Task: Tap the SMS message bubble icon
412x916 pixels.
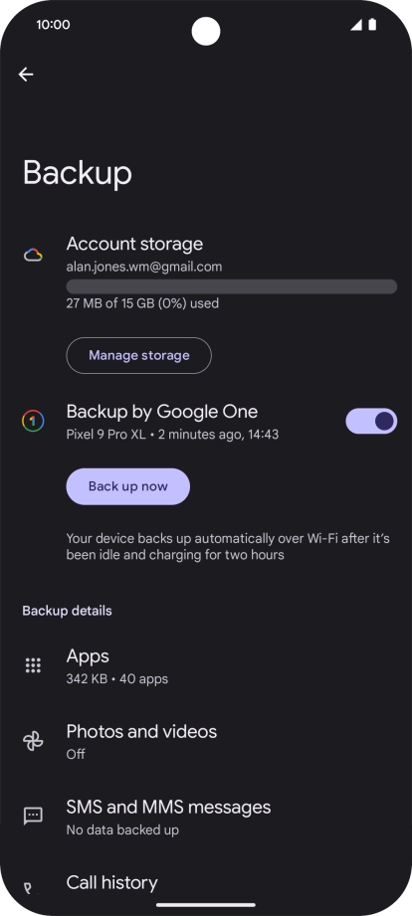Action: coord(33,817)
